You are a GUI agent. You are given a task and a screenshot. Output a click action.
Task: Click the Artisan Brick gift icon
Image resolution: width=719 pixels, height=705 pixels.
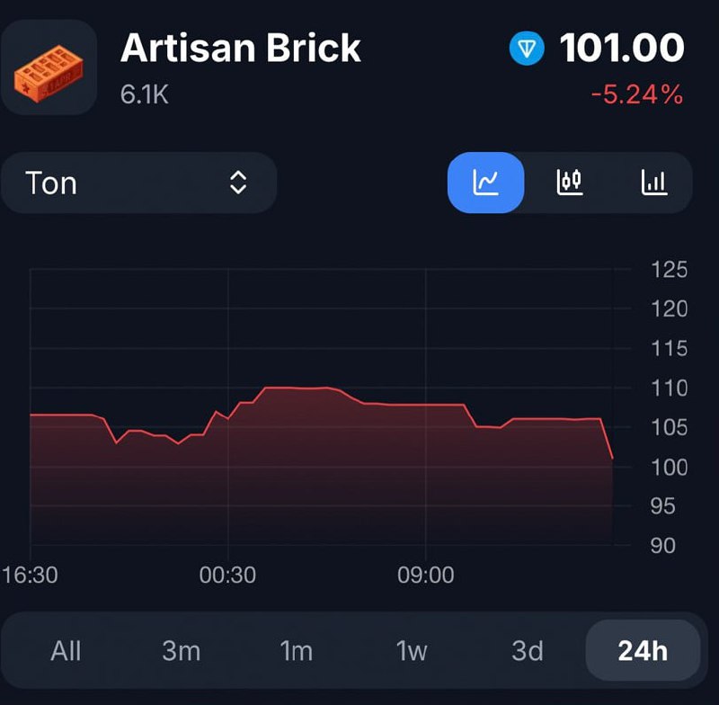[x=49, y=67]
